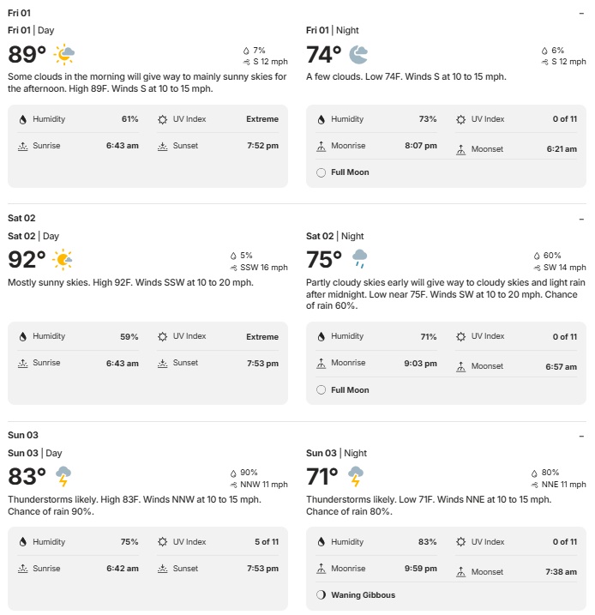
Task: Click the Sat 02 night 60% precipitation chance
Action: coord(552,256)
